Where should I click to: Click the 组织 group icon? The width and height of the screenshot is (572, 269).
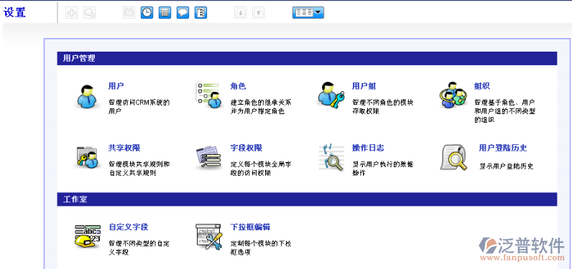click(x=453, y=95)
